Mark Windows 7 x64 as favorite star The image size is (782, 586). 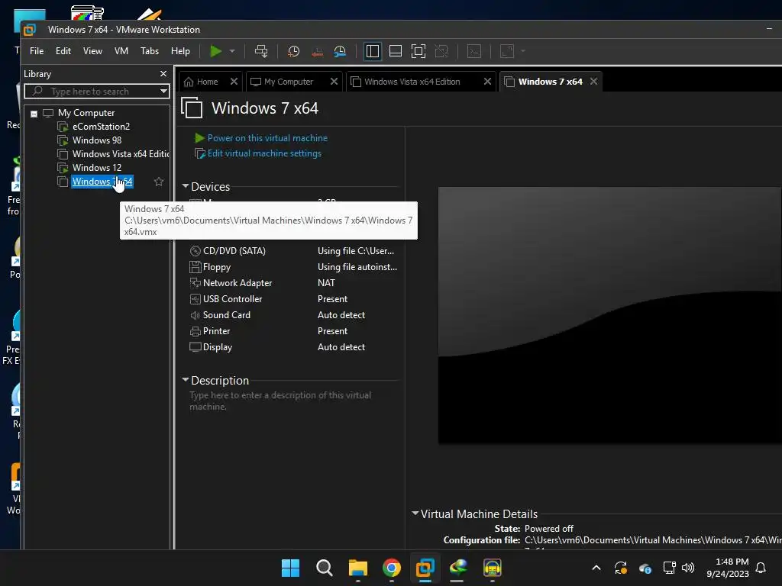159,182
